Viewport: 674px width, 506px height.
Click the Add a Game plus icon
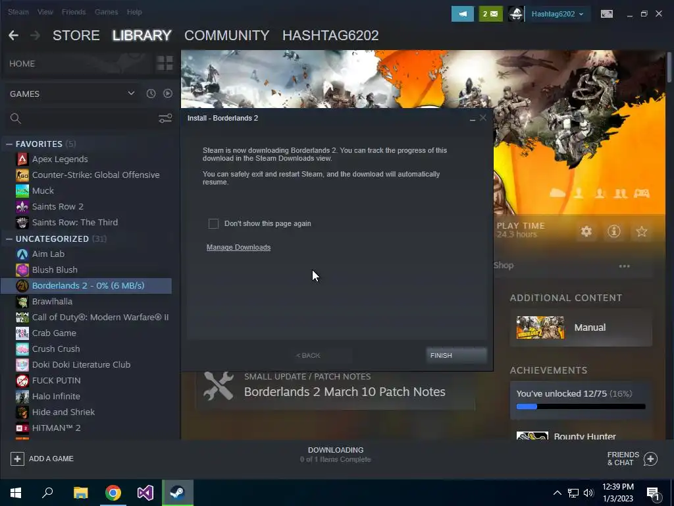pos(17,459)
